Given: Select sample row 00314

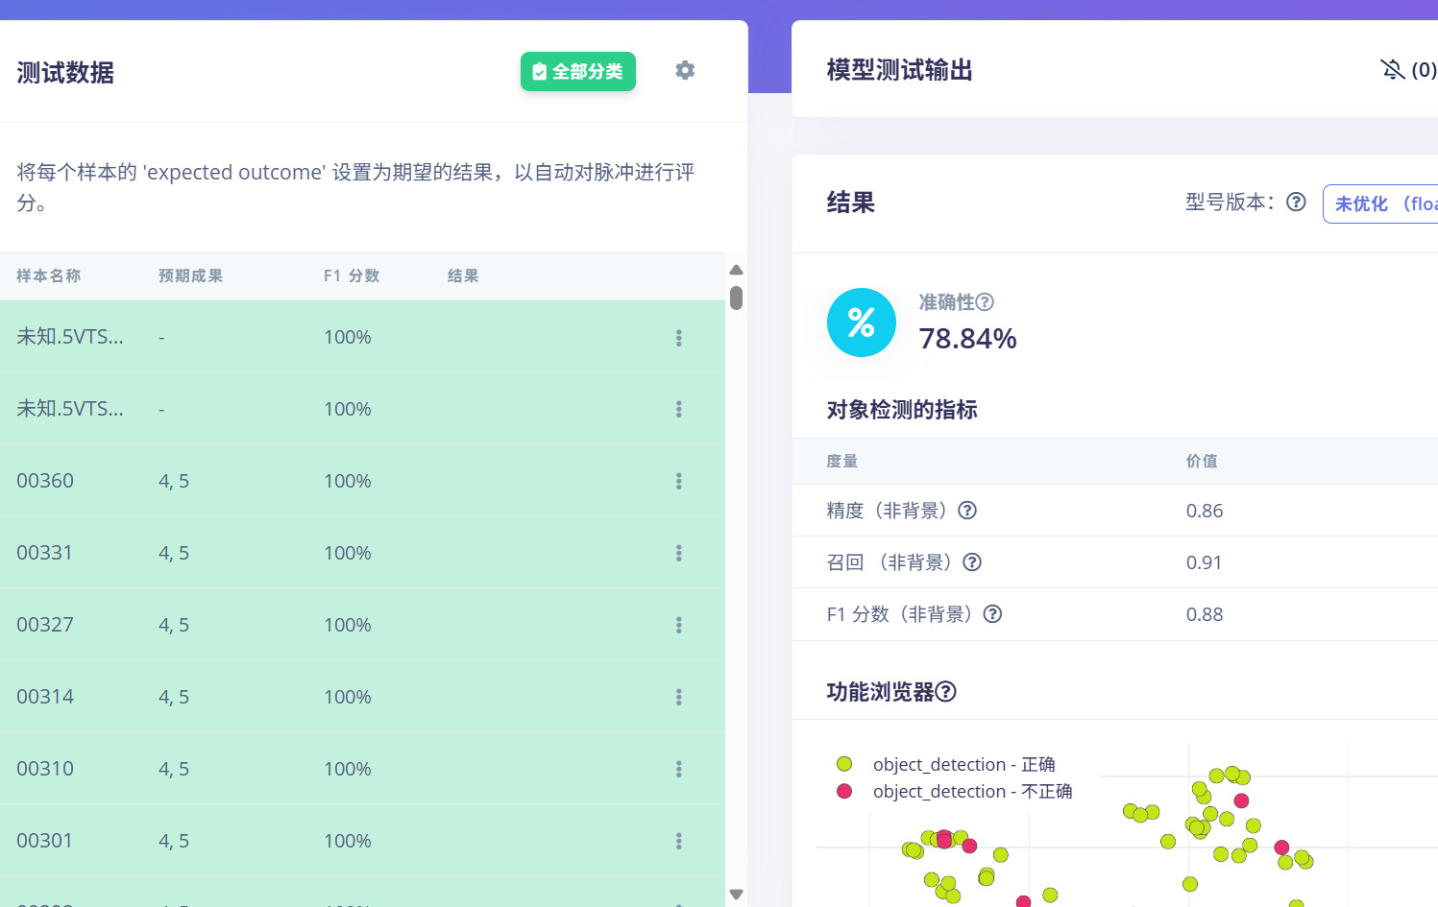Looking at the screenshot, I should 362,697.
